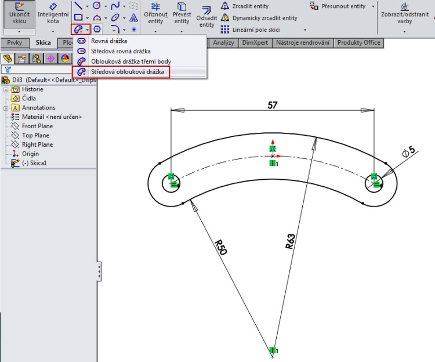Click the Slot tool icon in toolbar
The image size is (435, 362).
(x=78, y=29)
